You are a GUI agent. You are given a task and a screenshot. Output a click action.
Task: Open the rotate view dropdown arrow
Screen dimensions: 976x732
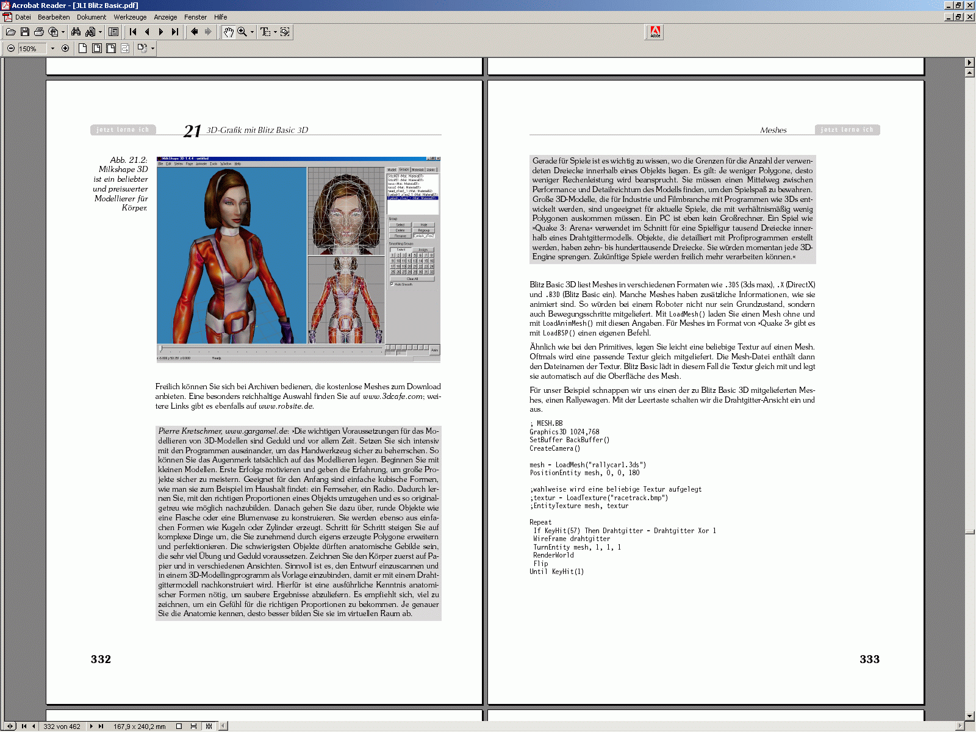pyautogui.click(x=152, y=48)
